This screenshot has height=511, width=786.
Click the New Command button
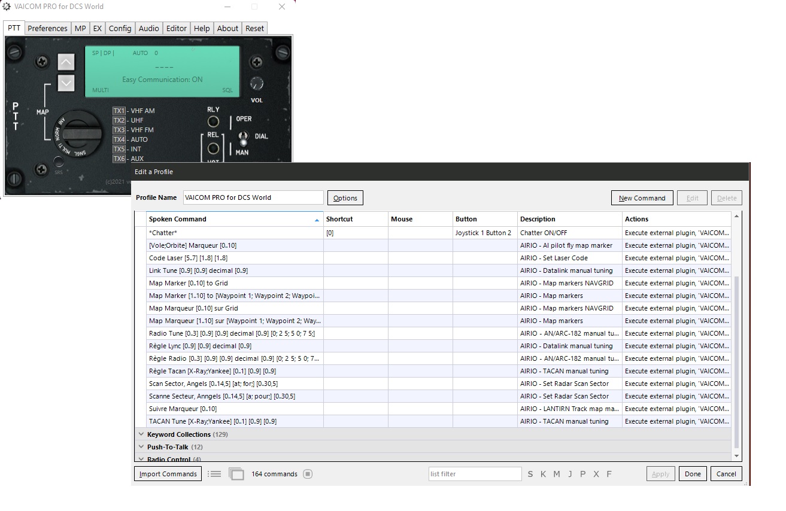point(642,198)
